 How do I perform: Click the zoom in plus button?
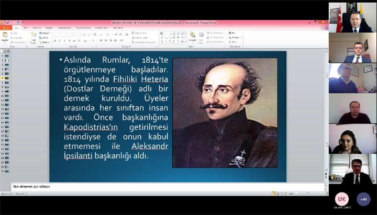(x=321, y=194)
